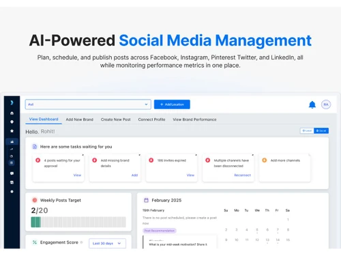The width and height of the screenshot is (341, 256).
Task: Click the orange icon on Add more channels card
Action: click(x=265, y=160)
